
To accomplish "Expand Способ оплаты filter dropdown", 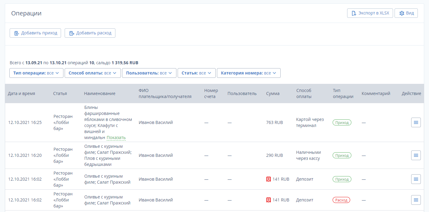I will coord(93,73).
